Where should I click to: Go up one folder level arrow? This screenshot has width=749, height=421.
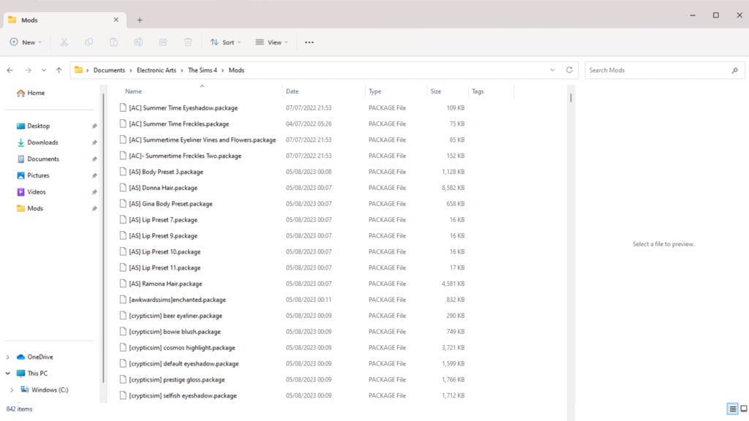click(59, 70)
